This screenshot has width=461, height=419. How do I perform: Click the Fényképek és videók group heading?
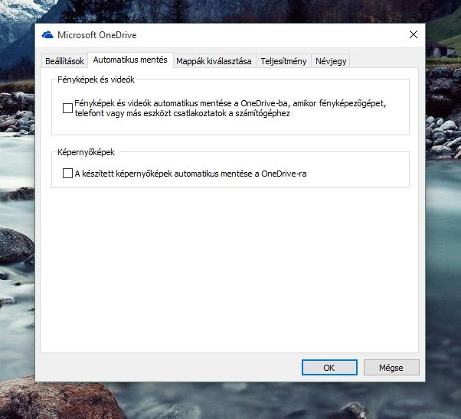pos(96,80)
